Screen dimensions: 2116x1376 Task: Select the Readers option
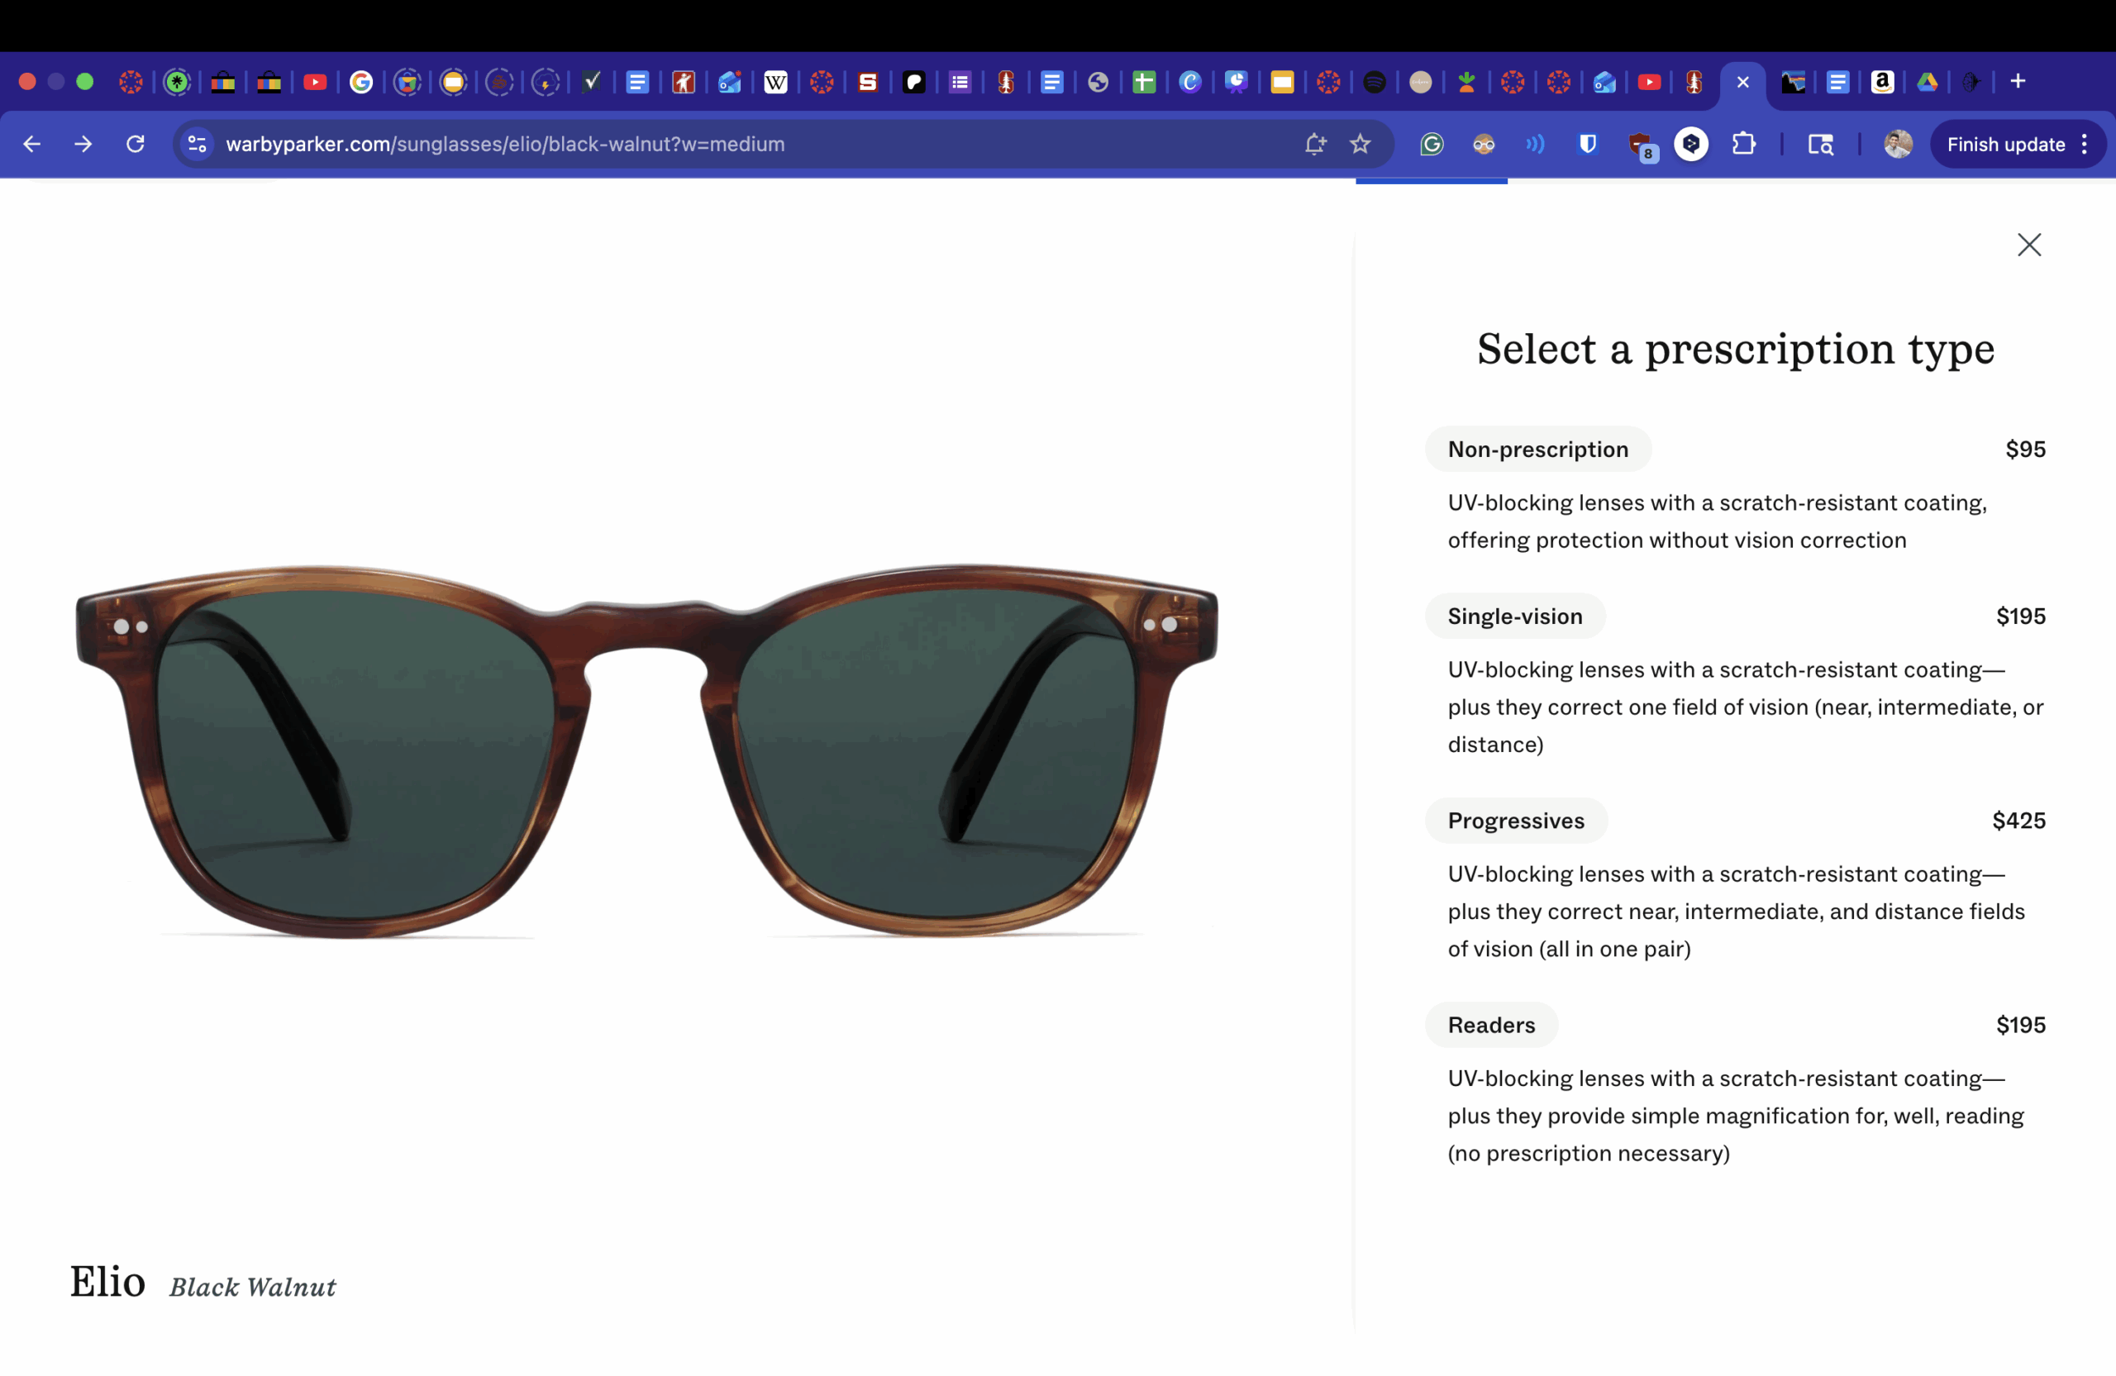1491,1025
